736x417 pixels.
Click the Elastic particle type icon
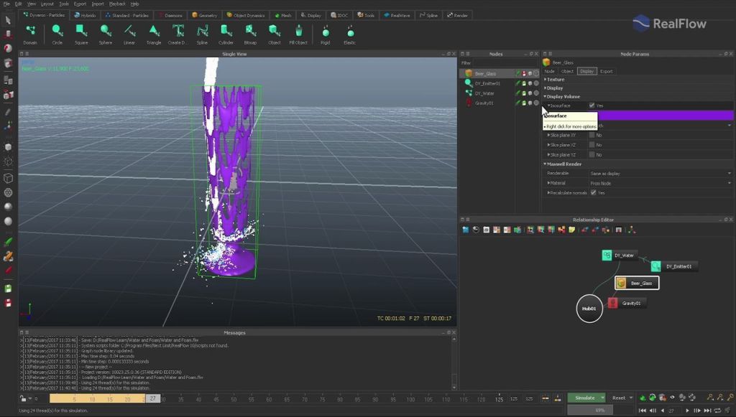(x=349, y=32)
